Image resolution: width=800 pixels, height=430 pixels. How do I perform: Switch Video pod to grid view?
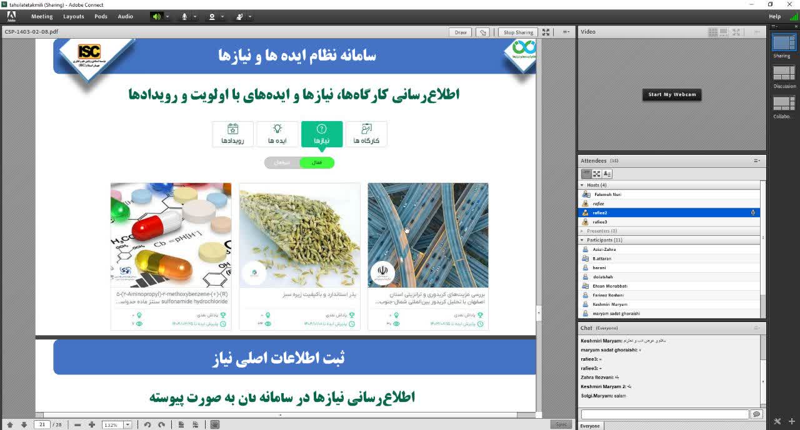[x=713, y=32]
